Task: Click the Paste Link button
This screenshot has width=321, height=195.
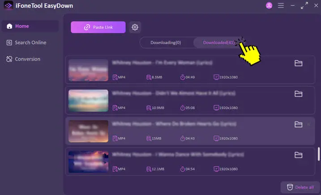Action: 98,27
